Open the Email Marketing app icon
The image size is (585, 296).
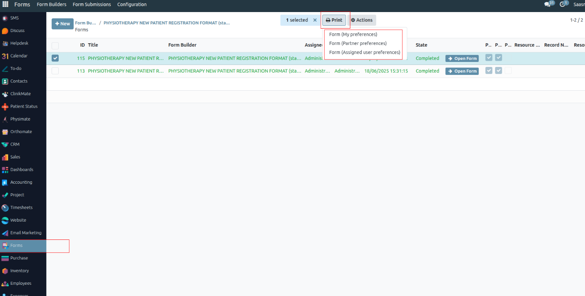[5, 233]
